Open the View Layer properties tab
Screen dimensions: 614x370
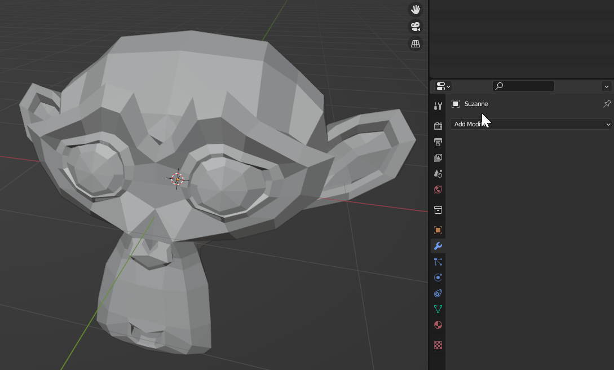(438, 158)
